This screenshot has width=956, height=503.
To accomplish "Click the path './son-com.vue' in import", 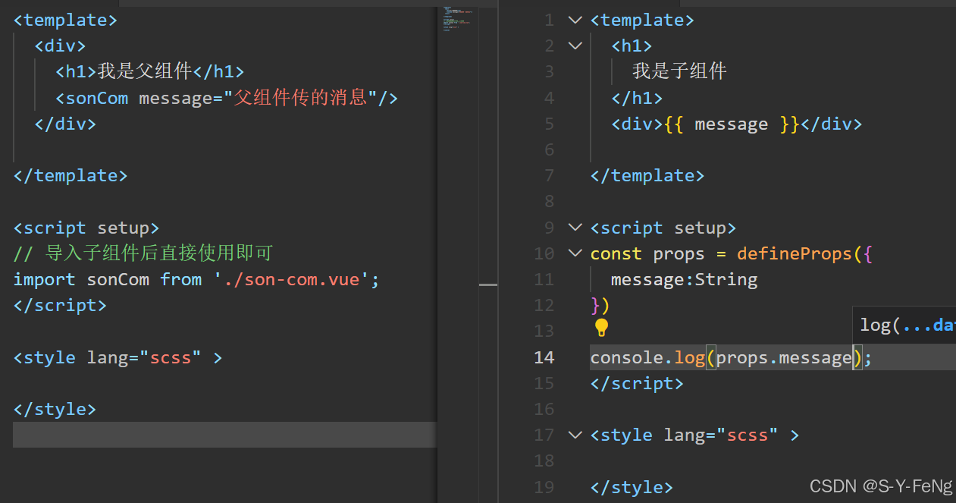I will tap(291, 279).
